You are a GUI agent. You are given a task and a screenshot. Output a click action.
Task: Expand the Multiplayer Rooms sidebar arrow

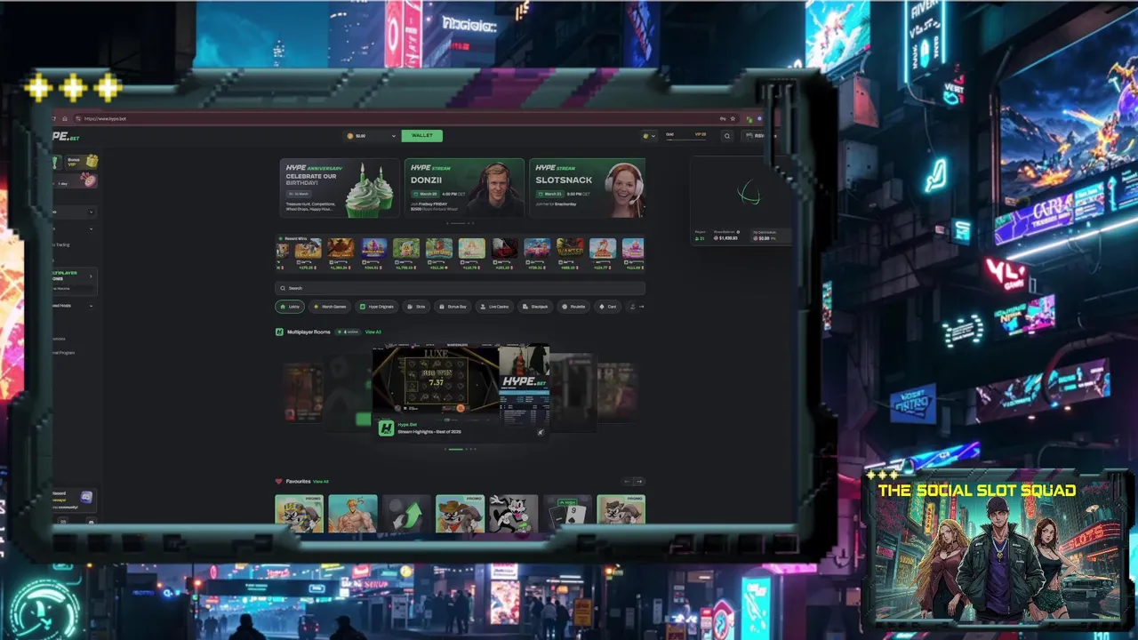91,276
